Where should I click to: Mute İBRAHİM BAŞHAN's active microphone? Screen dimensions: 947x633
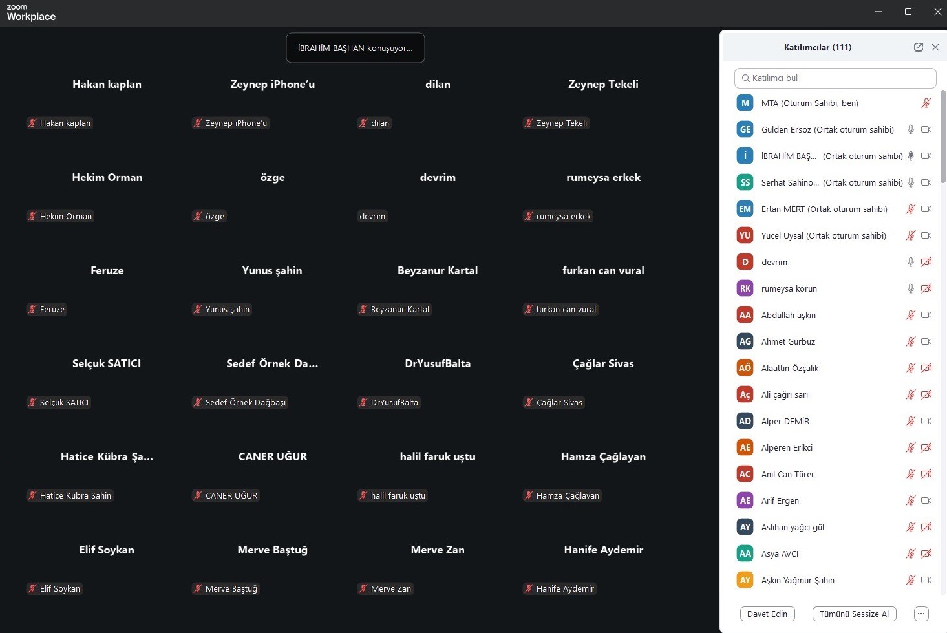pyautogui.click(x=910, y=156)
